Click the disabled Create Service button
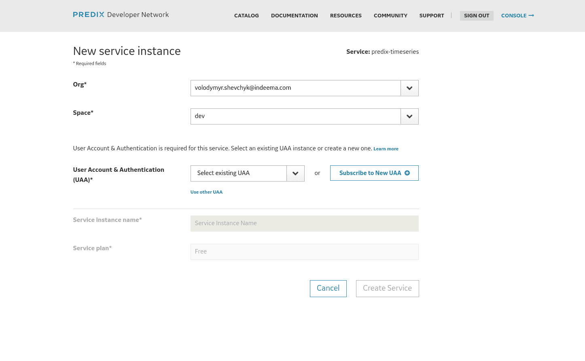Viewport: 585px width, 361px height. [387, 288]
